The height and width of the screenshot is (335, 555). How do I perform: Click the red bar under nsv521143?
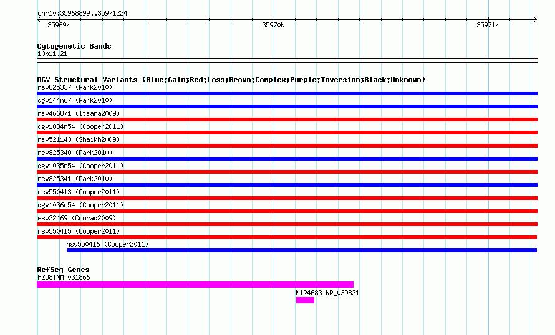(287, 146)
